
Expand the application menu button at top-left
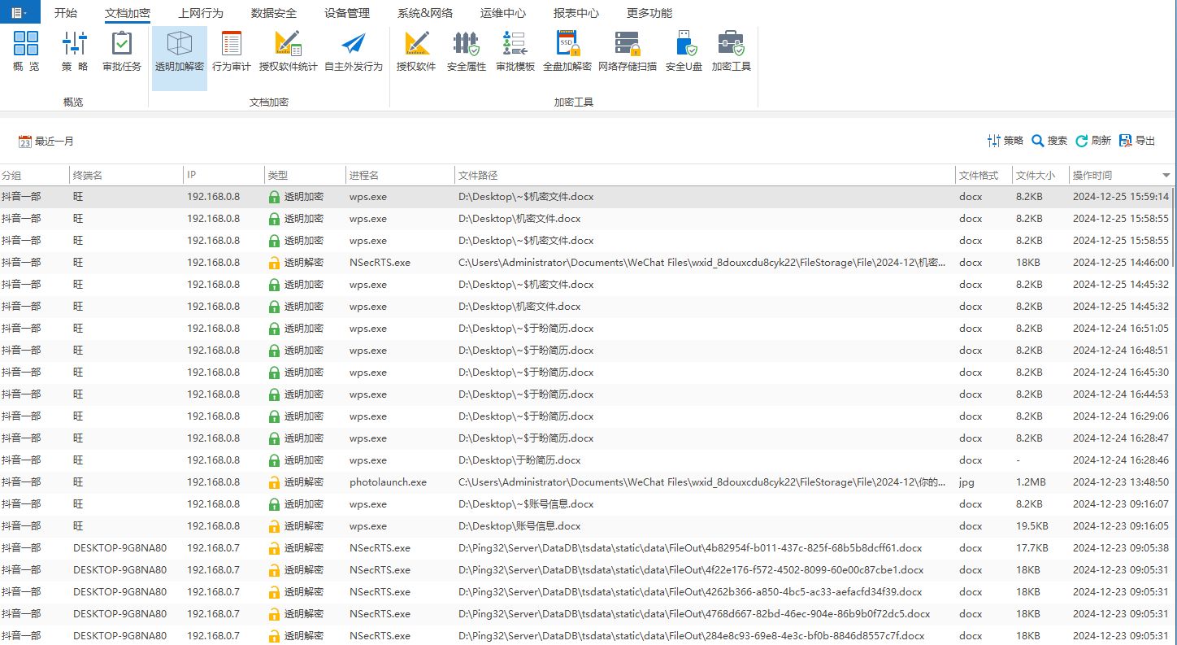pyautogui.click(x=20, y=13)
